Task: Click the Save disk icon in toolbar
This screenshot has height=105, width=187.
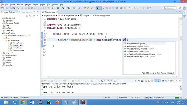Action: (7, 8)
